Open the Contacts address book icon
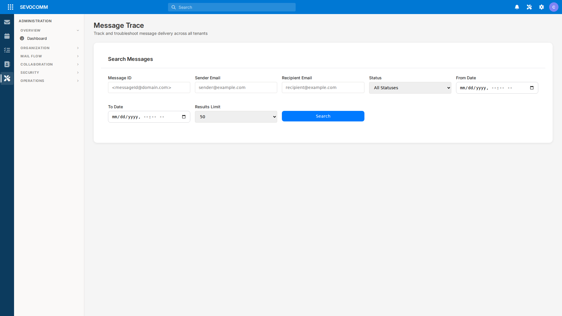The height and width of the screenshot is (316, 562). pos(7,64)
